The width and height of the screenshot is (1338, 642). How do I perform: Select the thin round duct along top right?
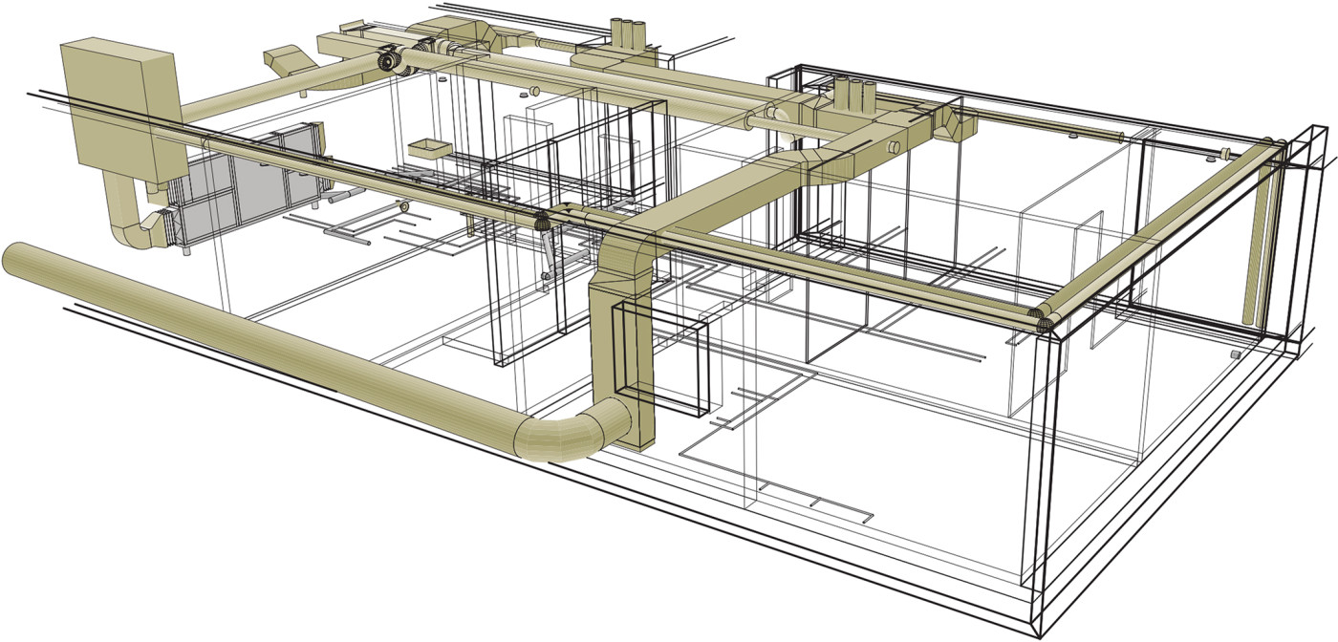point(1051,126)
